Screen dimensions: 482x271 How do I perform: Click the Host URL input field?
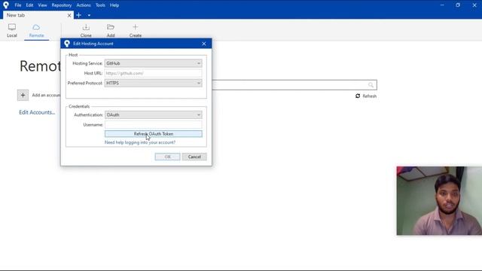pyautogui.click(x=154, y=73)
